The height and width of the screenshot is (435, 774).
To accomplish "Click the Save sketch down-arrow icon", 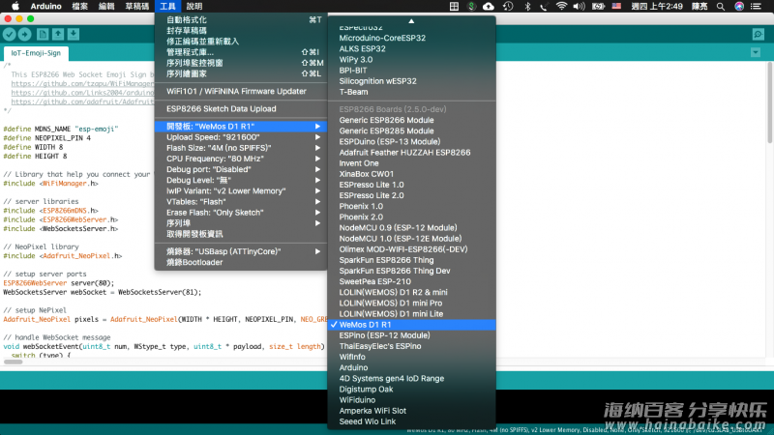I will 74,34.
